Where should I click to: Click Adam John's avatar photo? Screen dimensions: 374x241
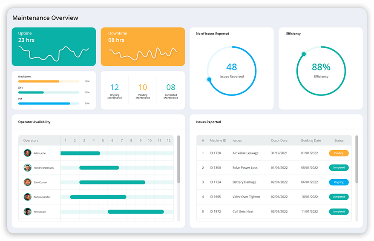pyautogui.click(x=28, y=153)
